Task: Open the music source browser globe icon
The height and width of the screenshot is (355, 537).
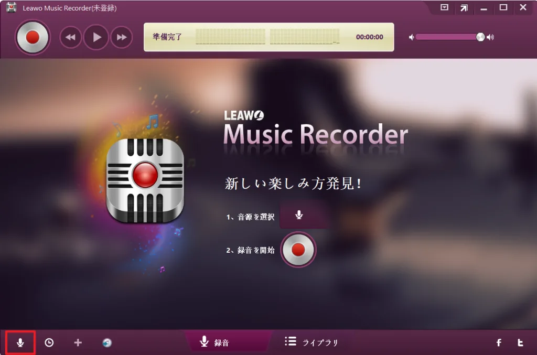Action: 106,342
